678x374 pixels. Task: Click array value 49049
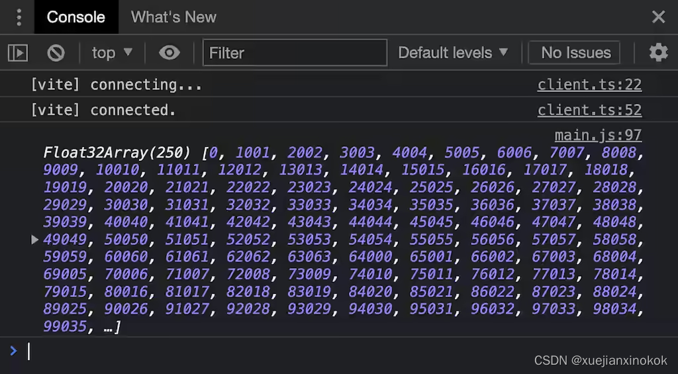point(65,240)
